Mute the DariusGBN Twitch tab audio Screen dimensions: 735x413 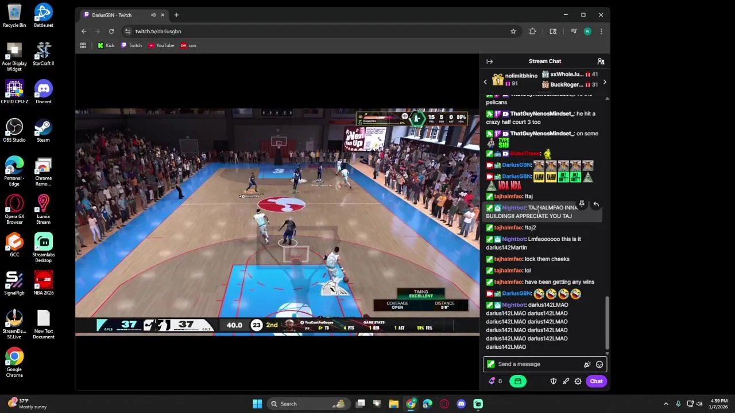pyautogui.click(x=153, y=15)
